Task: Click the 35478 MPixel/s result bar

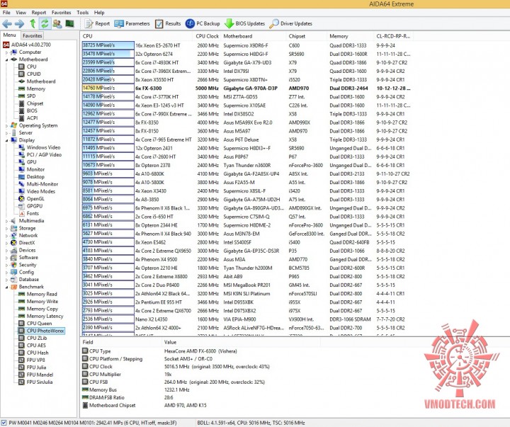Action: coord(108,54)
